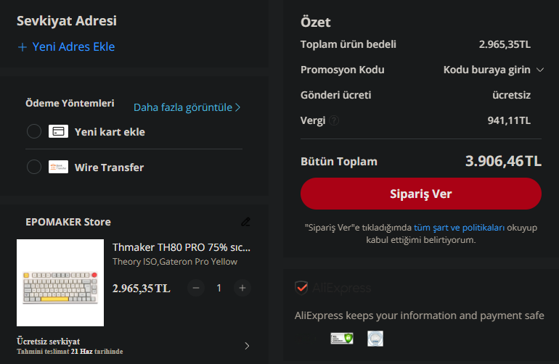Expand Daha fazla görüntüle payment methods

pyautogui.click(x=187, y=107)
